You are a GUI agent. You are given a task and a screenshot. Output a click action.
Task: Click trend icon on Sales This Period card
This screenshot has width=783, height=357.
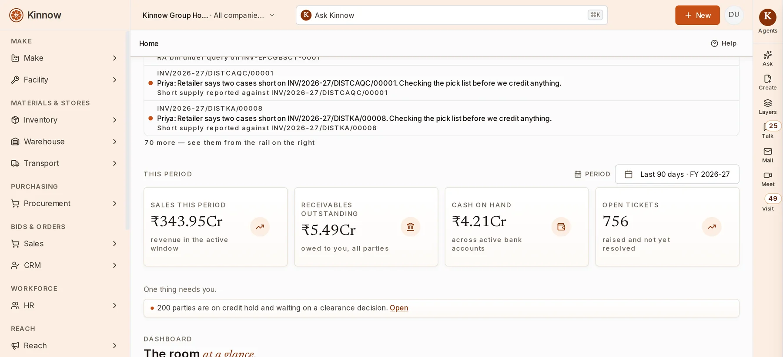click(x=260, y=227)
